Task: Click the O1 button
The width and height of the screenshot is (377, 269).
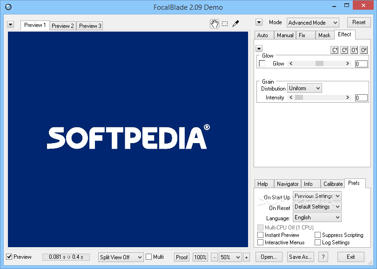Action: click(354, 50)
